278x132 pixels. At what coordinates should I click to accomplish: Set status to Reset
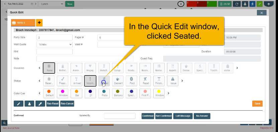[145, 81]
